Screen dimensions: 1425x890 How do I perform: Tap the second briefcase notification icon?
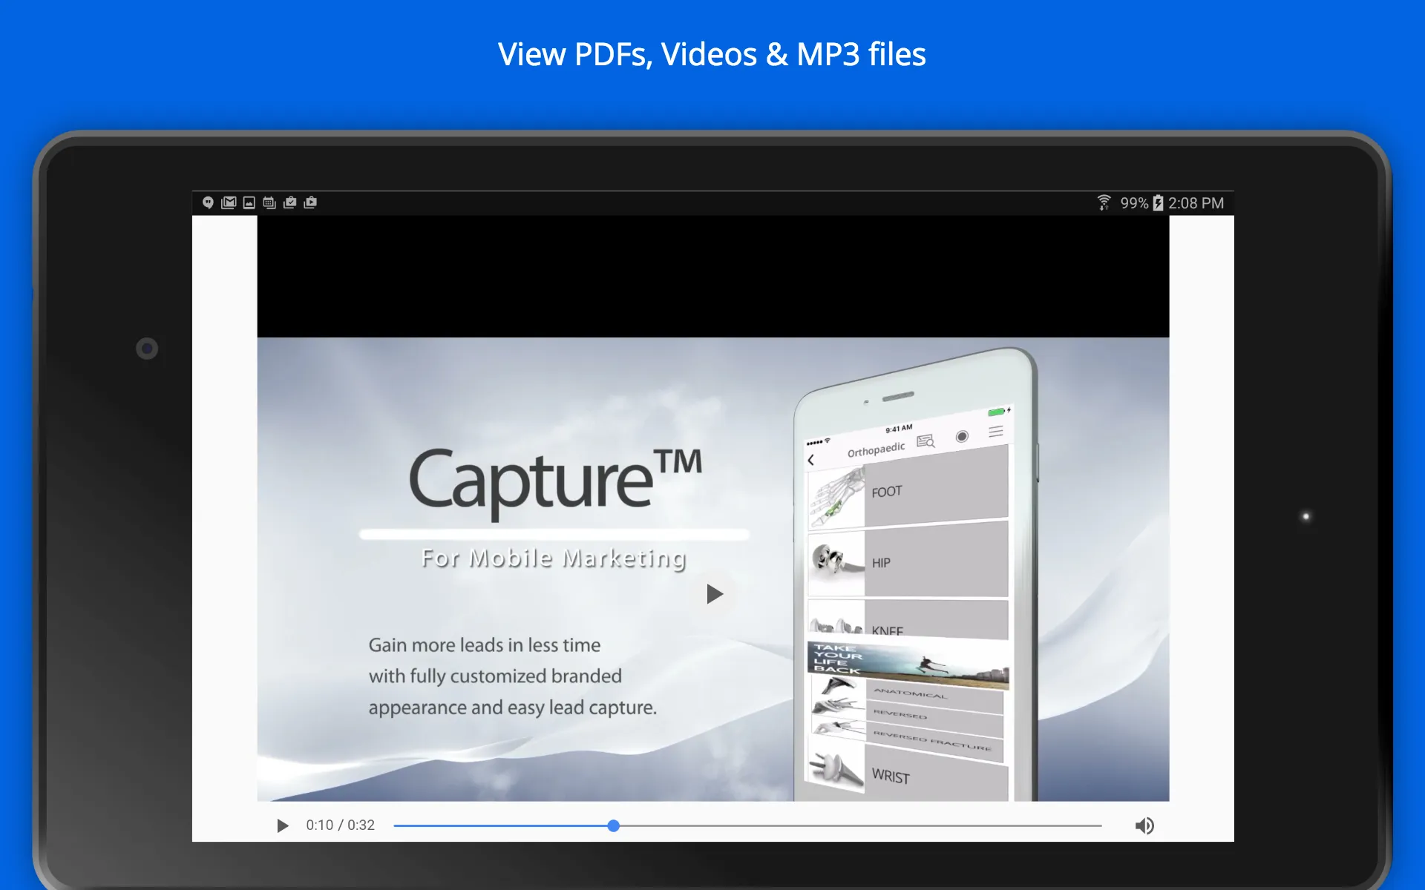click(x=310, y=202)
